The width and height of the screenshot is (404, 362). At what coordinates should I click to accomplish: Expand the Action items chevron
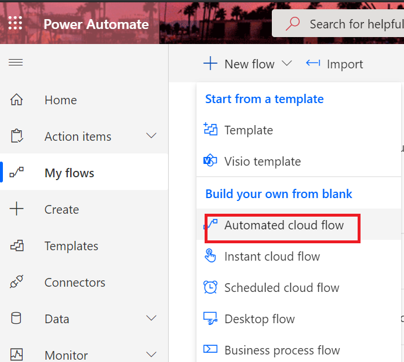pyautogui.click(x=151, y=136)
